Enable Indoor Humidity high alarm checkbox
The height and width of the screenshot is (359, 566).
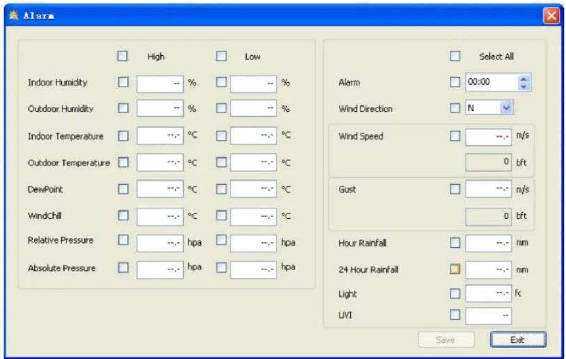[x=123, y=82]
